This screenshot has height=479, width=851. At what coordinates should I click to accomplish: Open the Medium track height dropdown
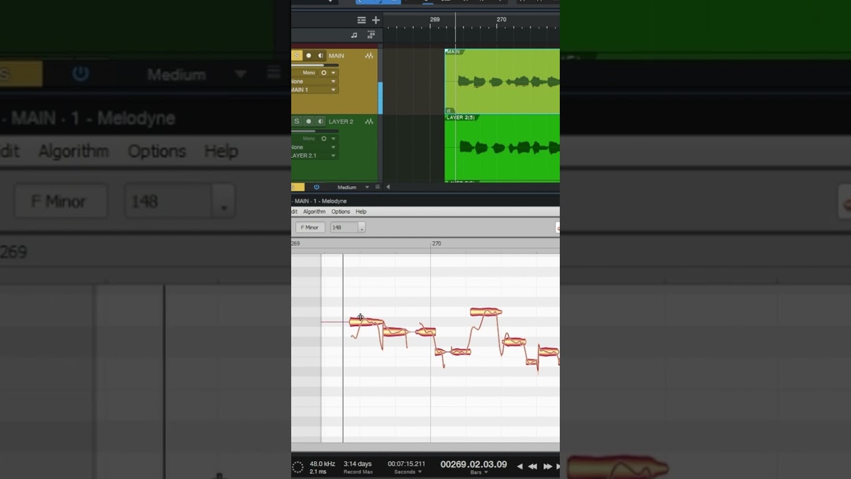click(x=352, y=187)
